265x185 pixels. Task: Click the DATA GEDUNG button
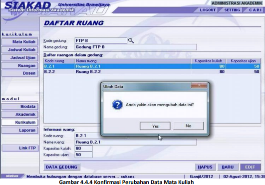point(62,167)
